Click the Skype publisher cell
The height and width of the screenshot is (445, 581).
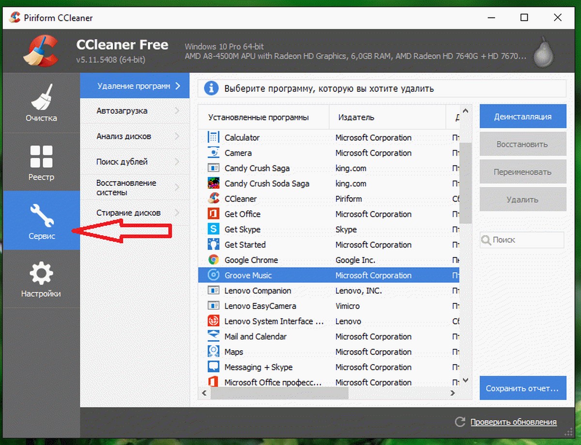(x=346, y=229)
